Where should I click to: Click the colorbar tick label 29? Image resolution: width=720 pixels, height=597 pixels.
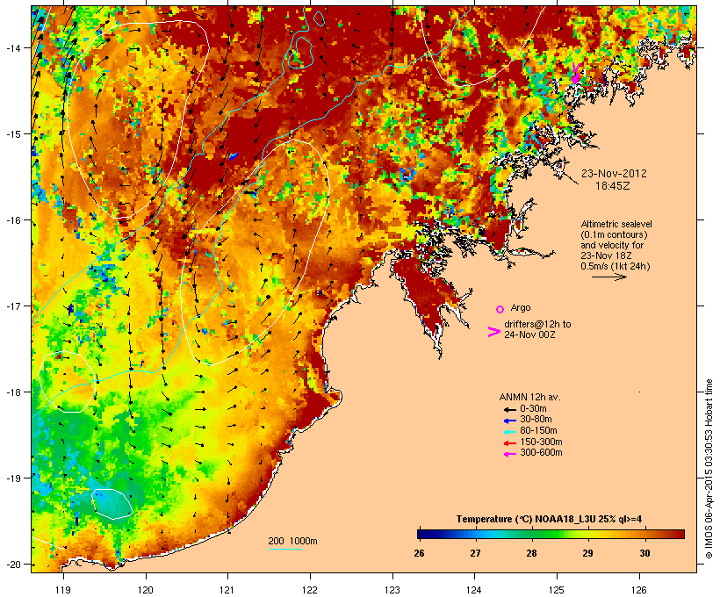coord(587,553)
